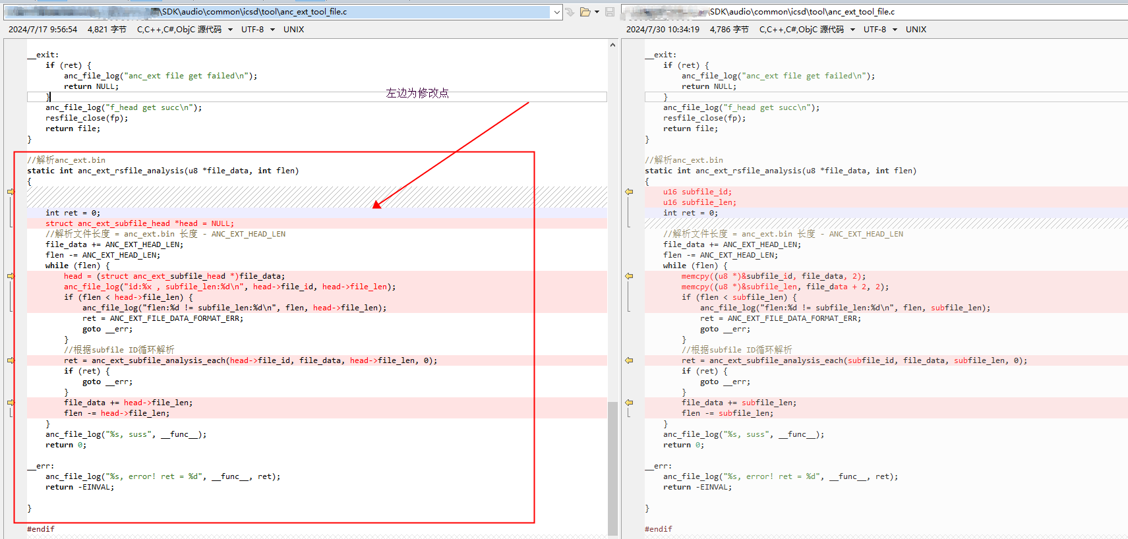This screenshot has height=539, width=1128.
Task: Open right pane file format dropdown
Action: [852, 30]
